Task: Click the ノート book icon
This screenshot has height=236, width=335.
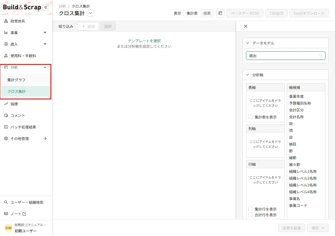Action: tap(6, 214)
